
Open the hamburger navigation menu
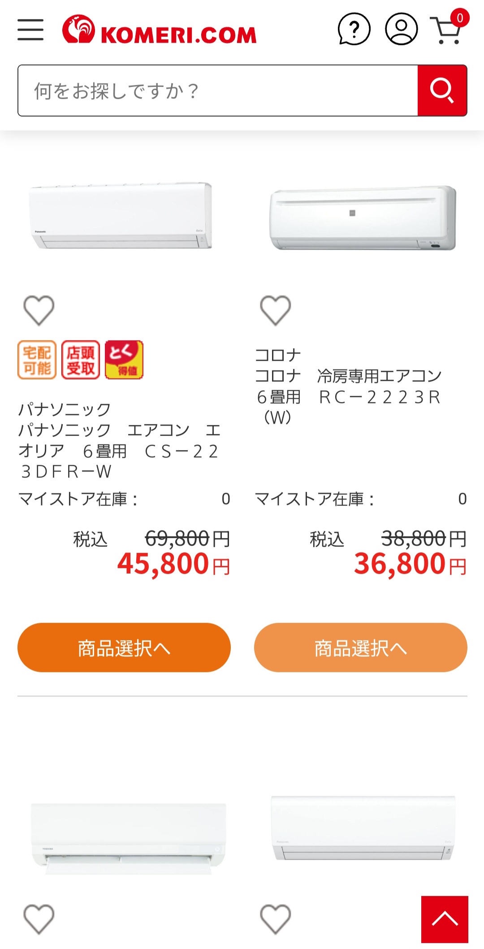click(30, 30)
